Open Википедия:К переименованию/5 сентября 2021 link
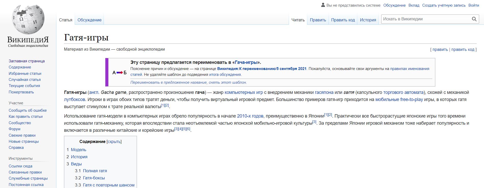The height and width of the screenshot is (188, 484). (x=262, y=69)
